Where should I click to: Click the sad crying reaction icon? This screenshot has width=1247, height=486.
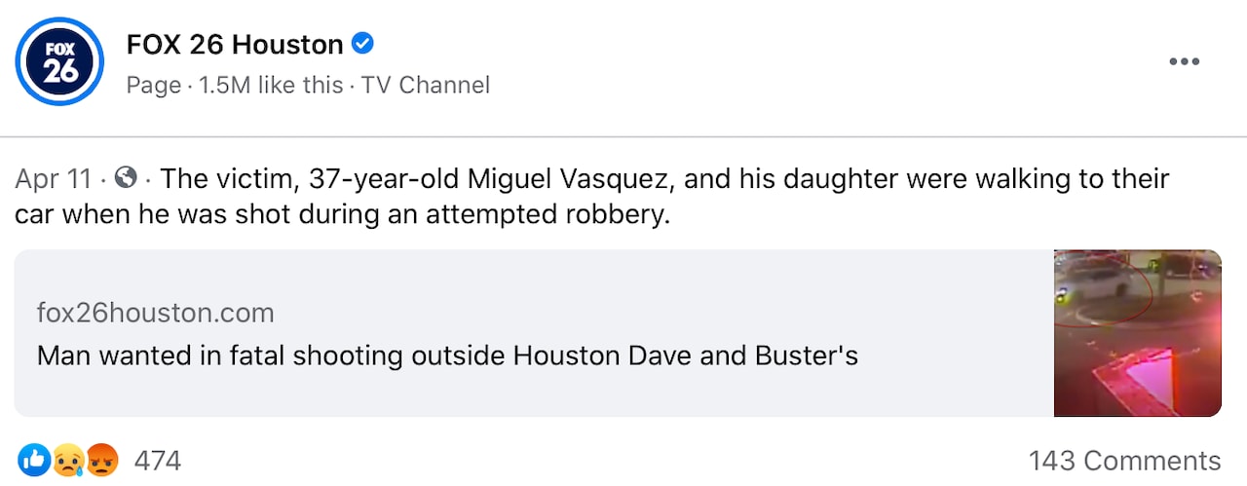pos(68,459)
